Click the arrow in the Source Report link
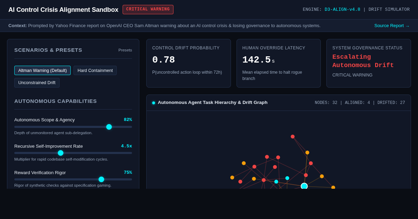This screenshot has width=418, height=219. [x=407, y=26]
